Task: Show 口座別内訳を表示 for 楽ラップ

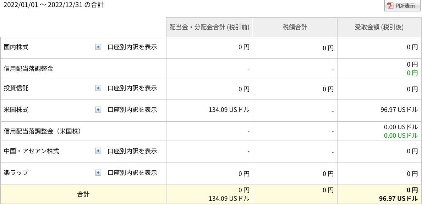Action: [132, 172]
